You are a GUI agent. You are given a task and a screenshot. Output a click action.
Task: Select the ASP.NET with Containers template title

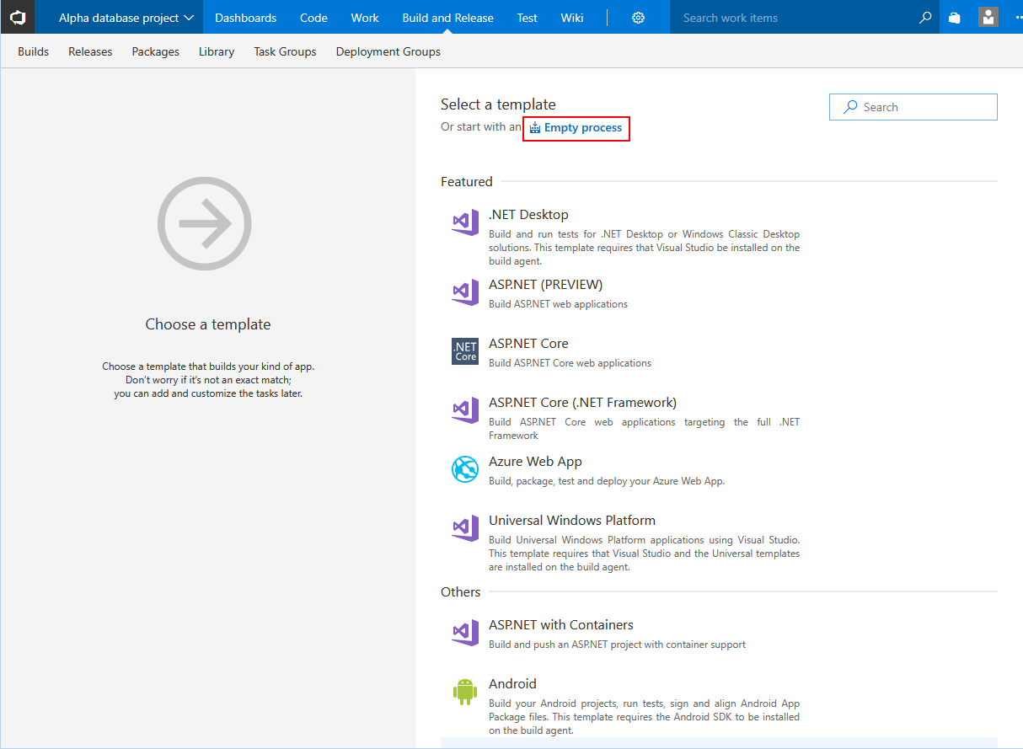(561, 625)
